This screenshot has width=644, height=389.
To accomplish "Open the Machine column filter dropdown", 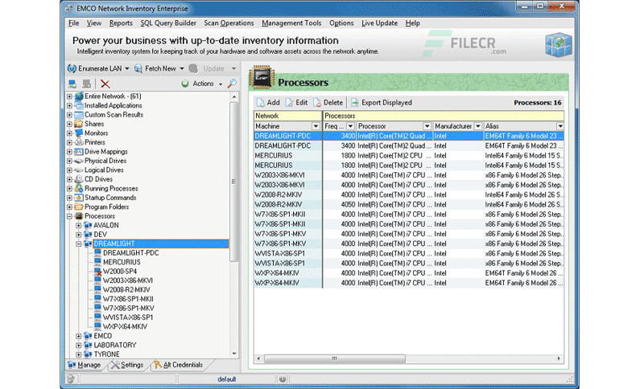I will [x=316, y=126].
